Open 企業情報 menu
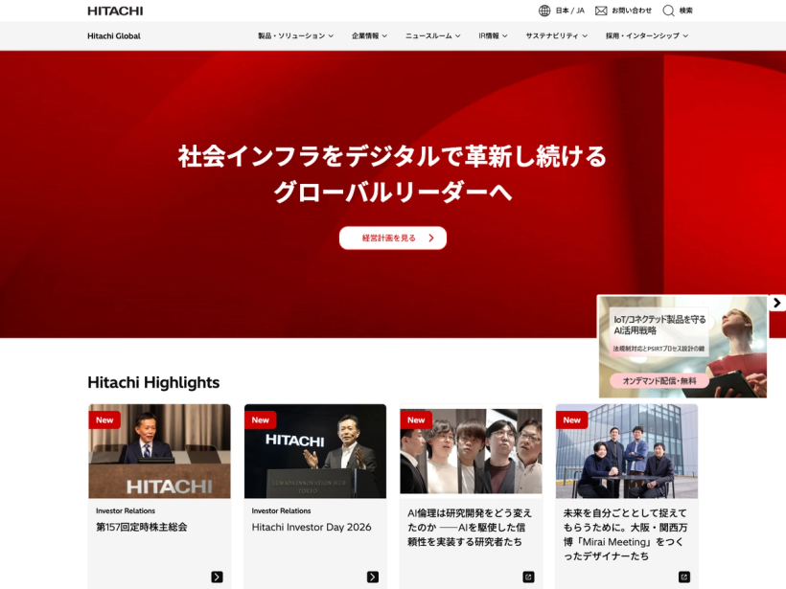786x589 pixels. [x=365, y=36]
